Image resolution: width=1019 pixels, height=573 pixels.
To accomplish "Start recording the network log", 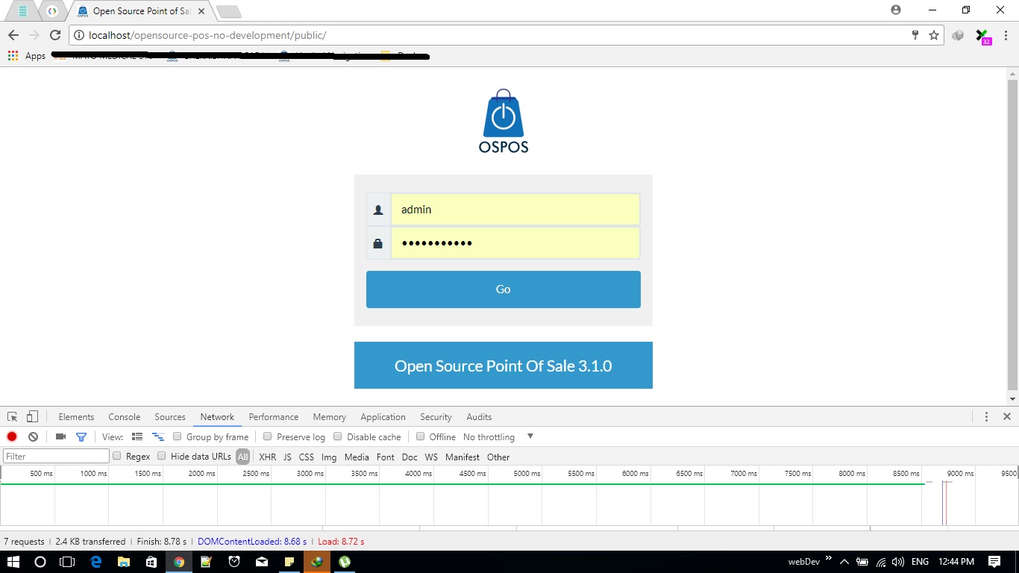I will coord(11,436).
